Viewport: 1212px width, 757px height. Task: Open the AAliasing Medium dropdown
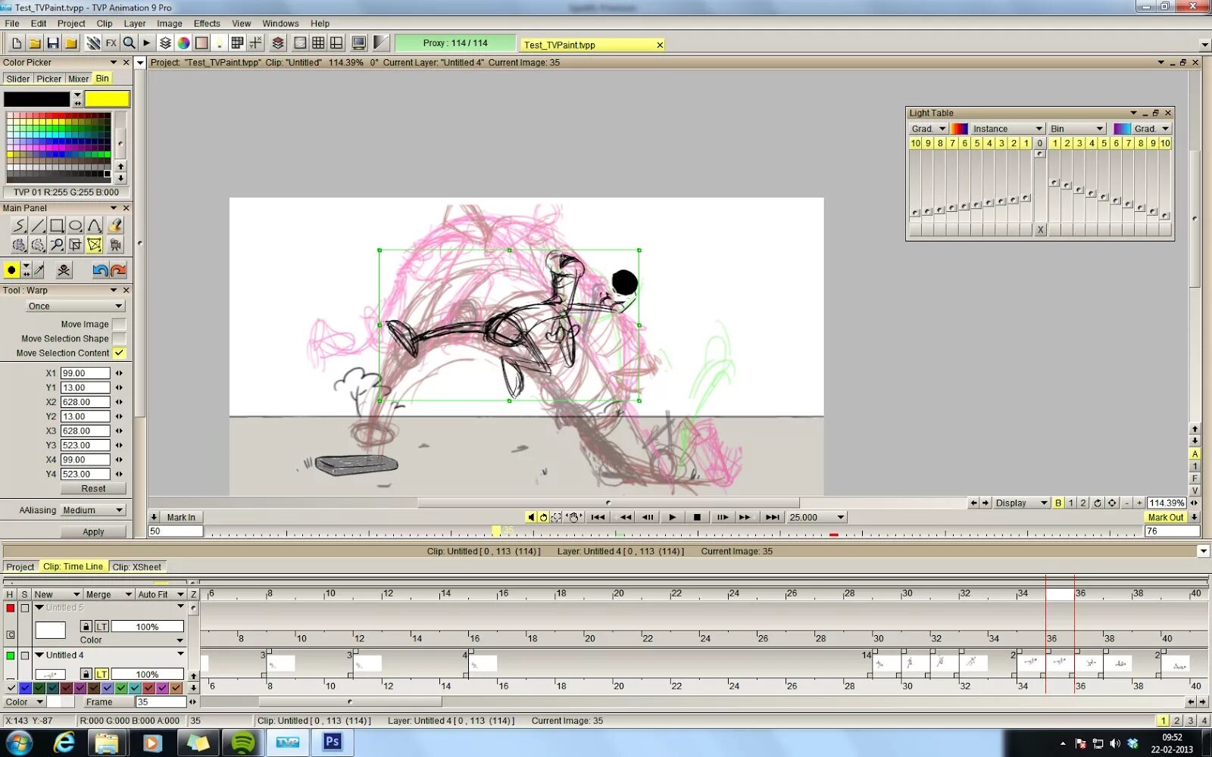[x=92, y=510]
